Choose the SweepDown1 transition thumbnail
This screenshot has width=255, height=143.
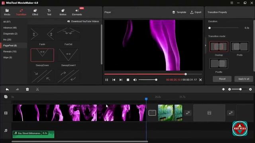tap(68, 55)
